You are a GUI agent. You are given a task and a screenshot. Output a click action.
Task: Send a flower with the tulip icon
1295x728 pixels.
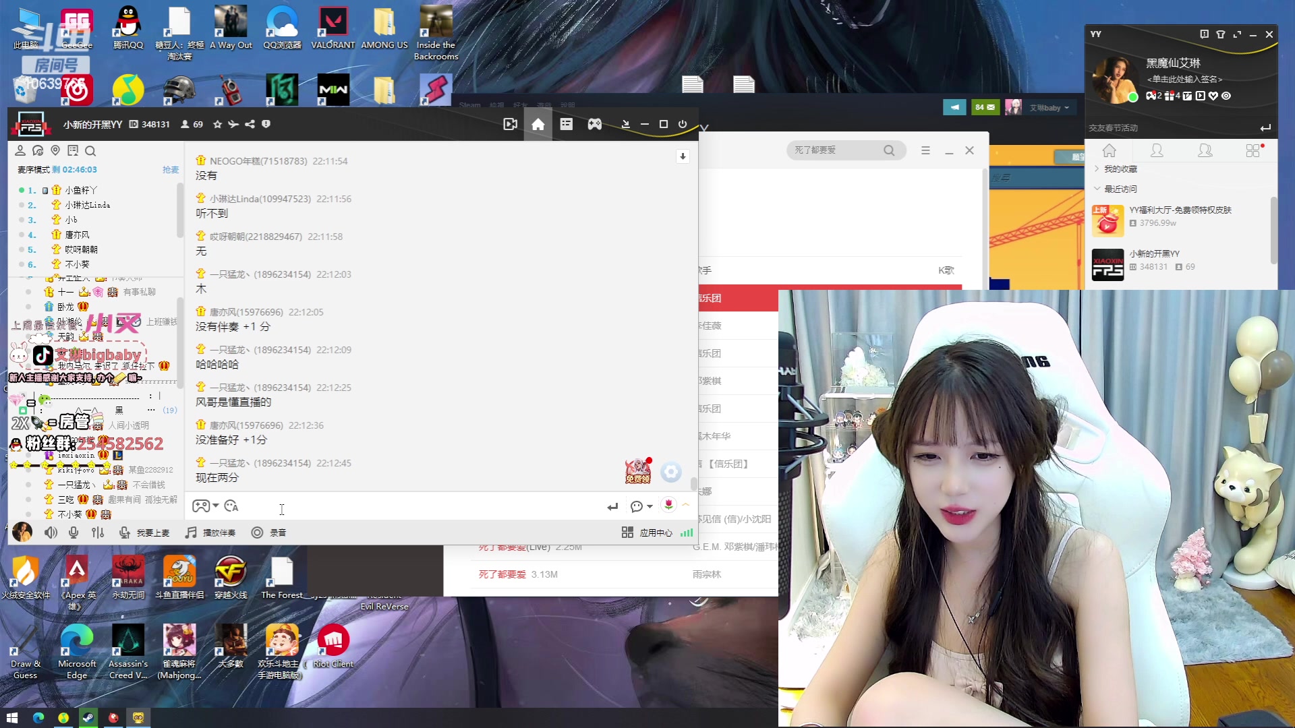pos(668,505)
